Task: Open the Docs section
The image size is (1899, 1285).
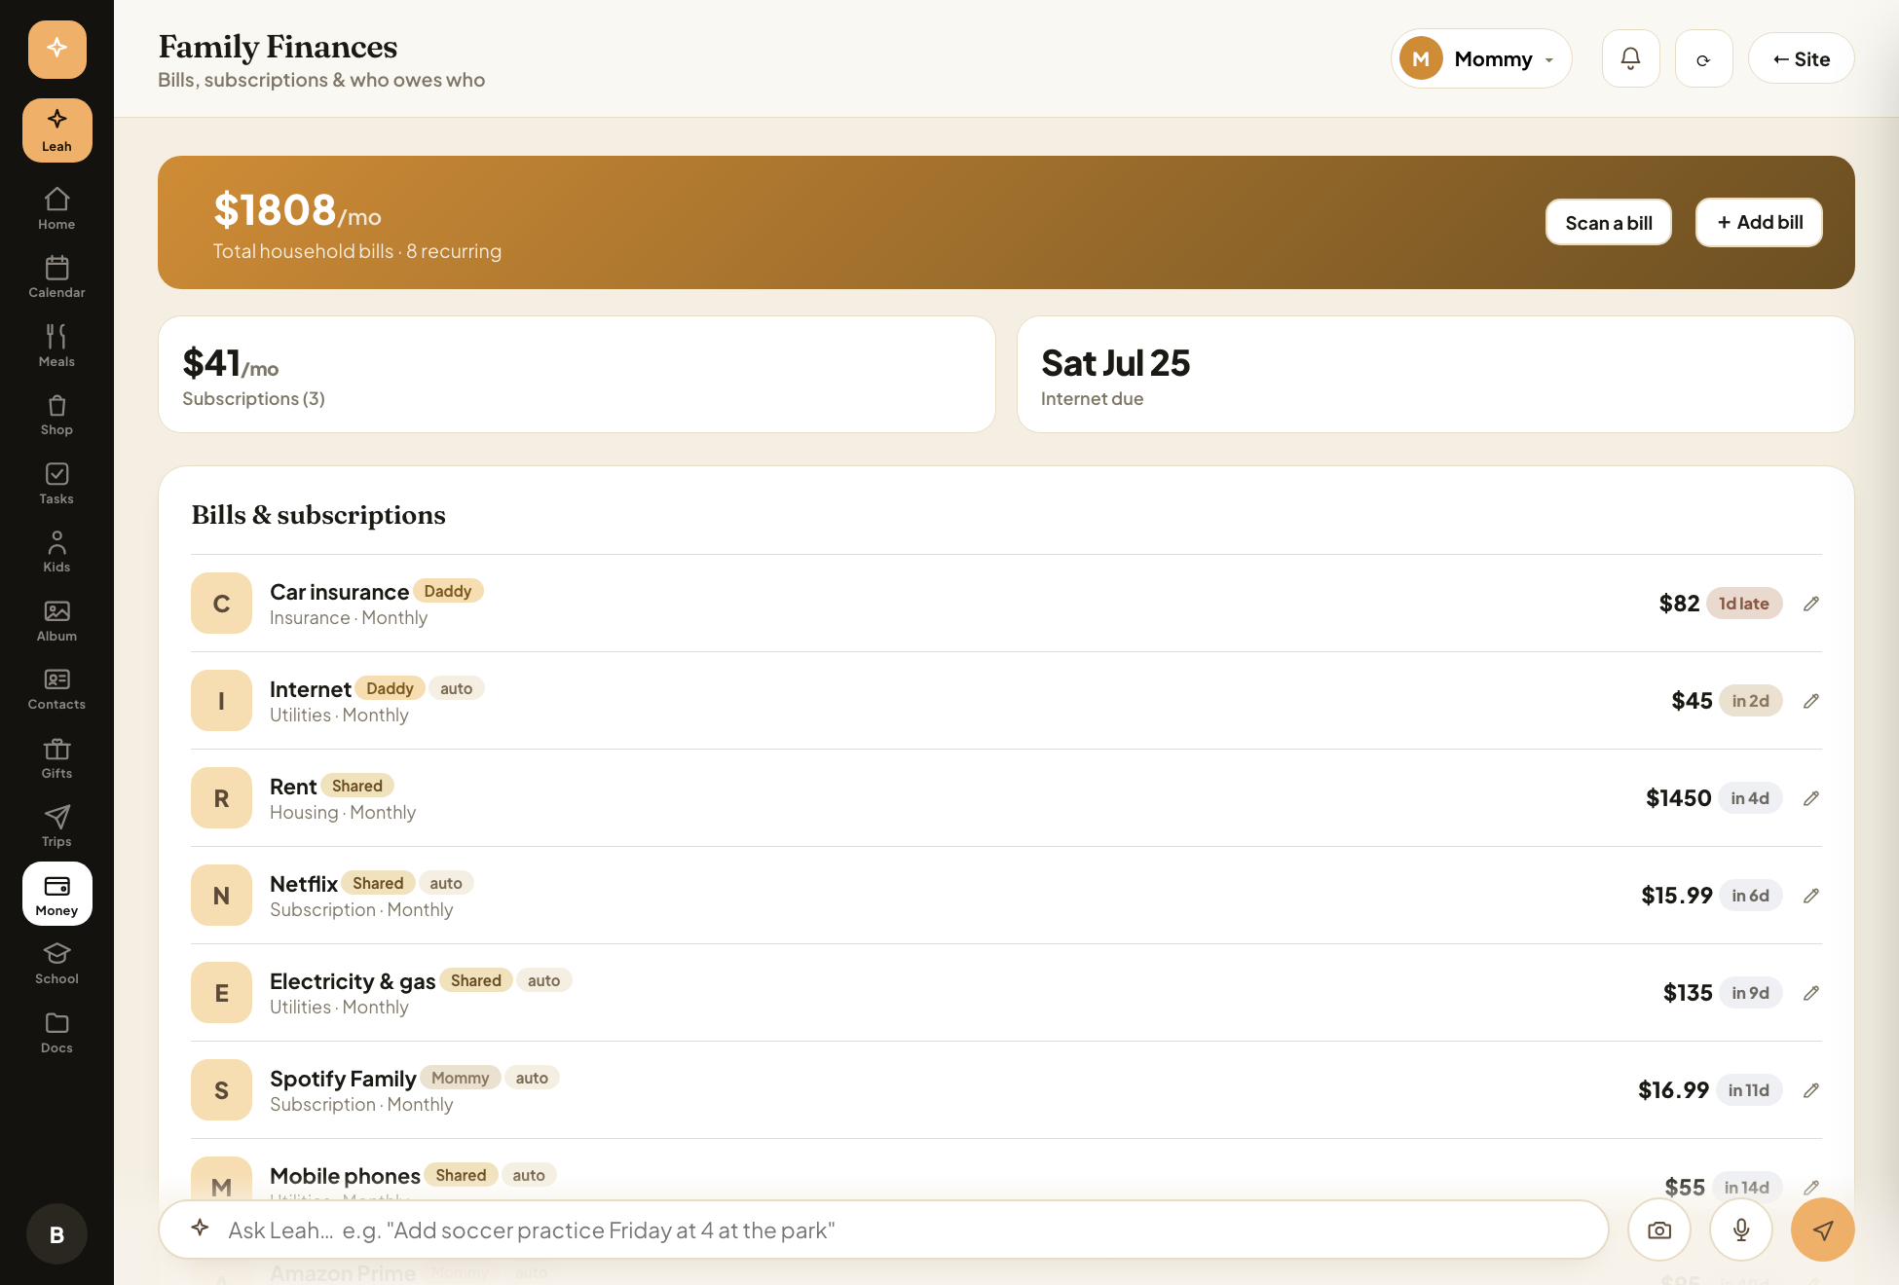Action: pyautogui.click(x=56, y=1033)
